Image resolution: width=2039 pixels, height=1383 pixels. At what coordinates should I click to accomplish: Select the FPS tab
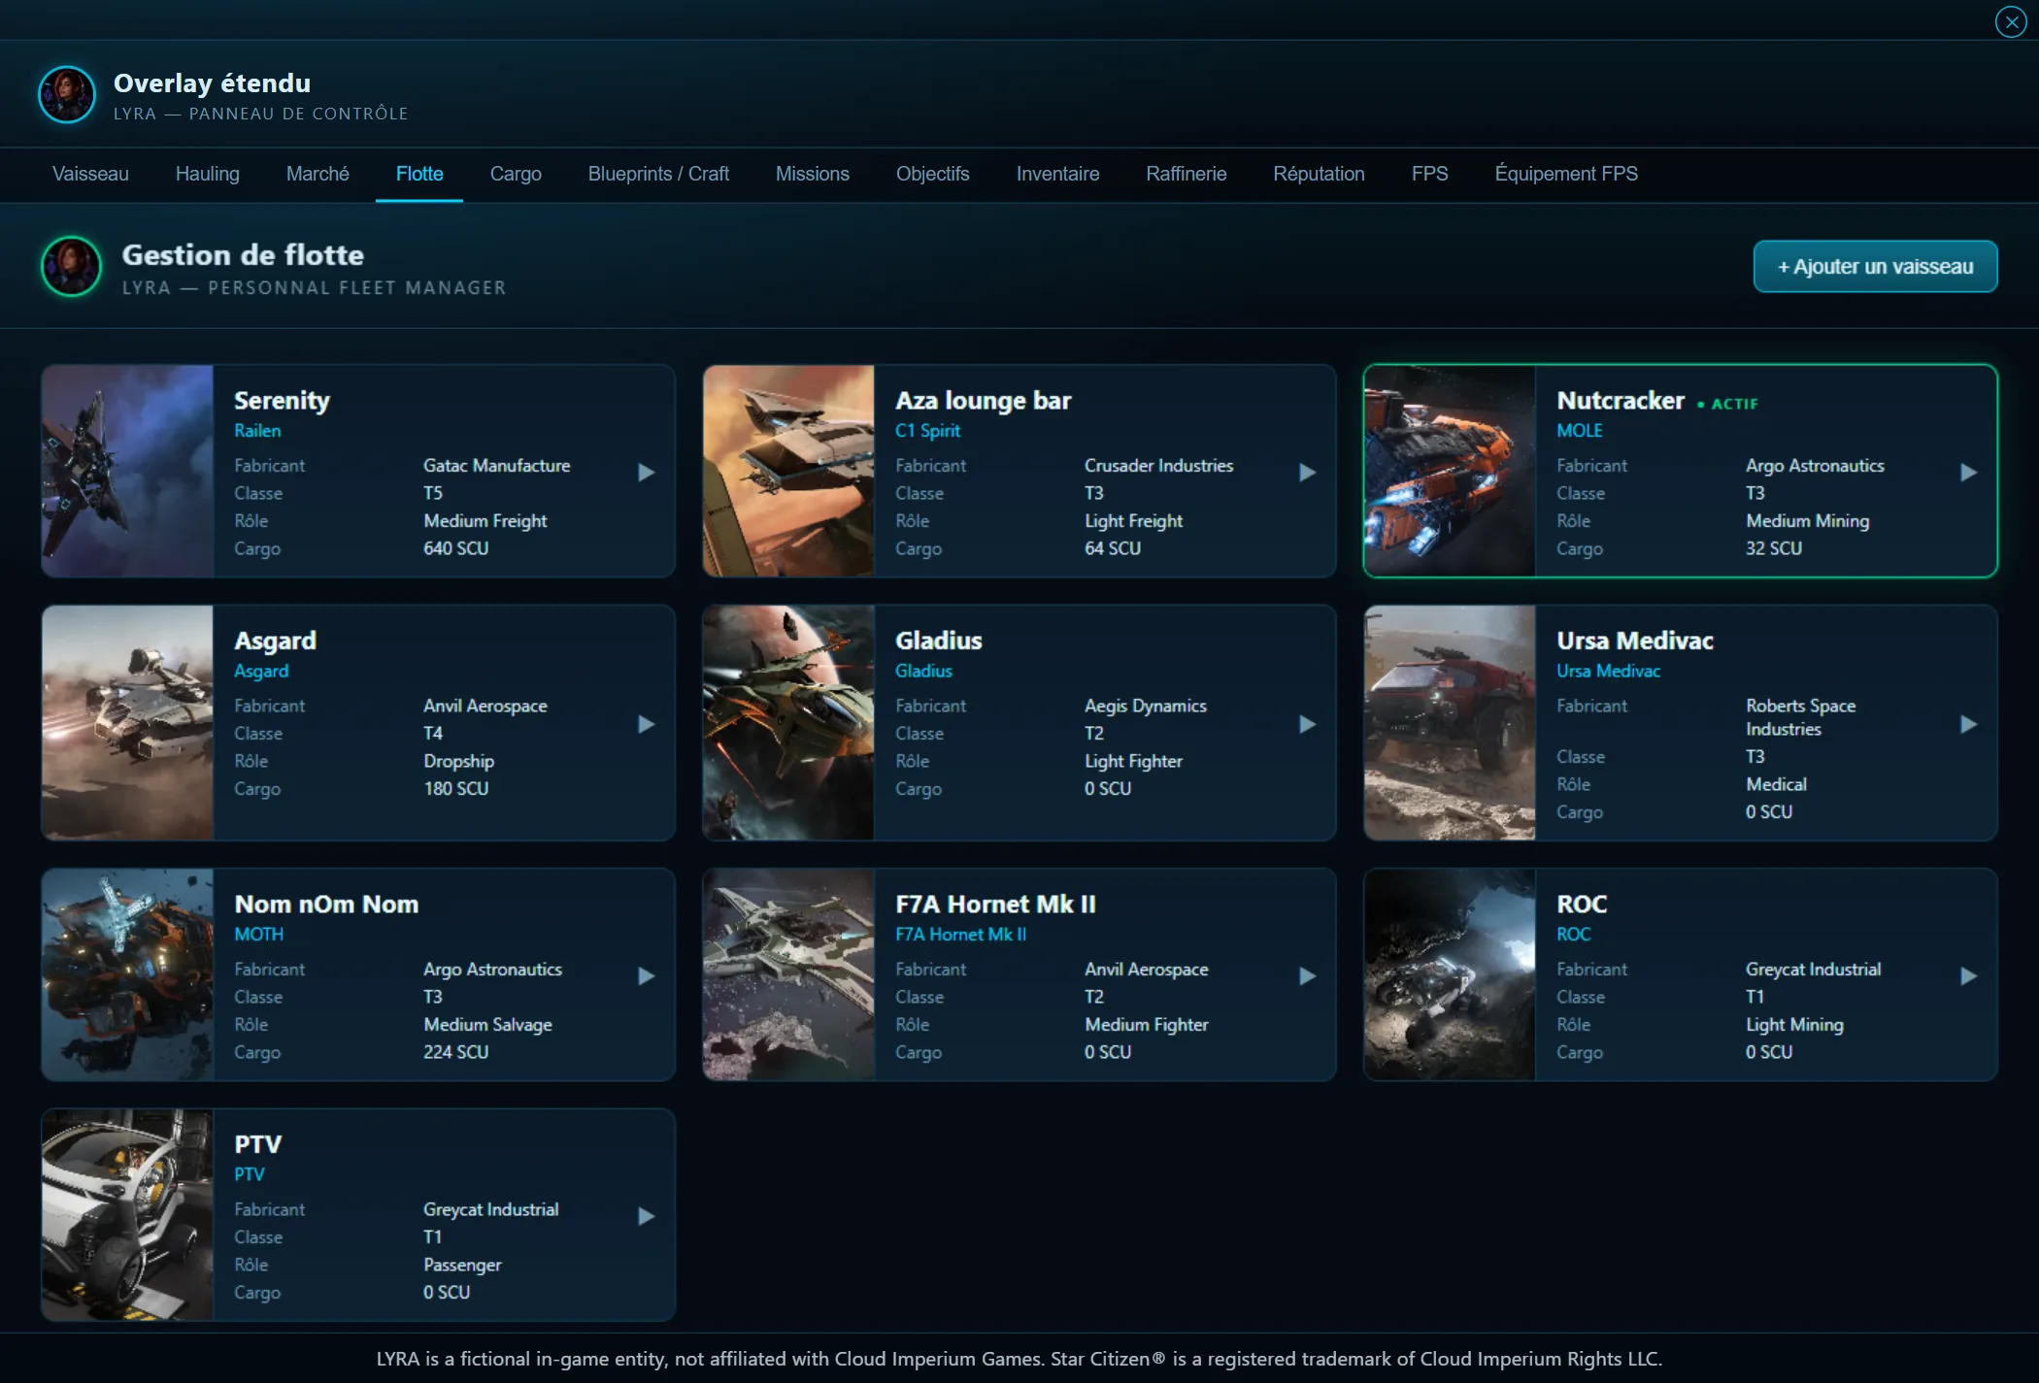click(x=1429, y=174)
